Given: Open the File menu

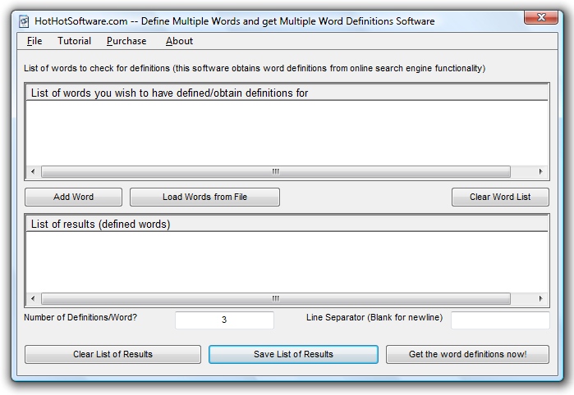Looking at the screenshot, I should coord(34,41).
